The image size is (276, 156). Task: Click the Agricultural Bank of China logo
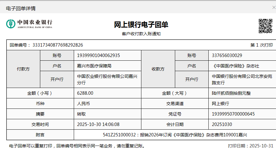29,24
